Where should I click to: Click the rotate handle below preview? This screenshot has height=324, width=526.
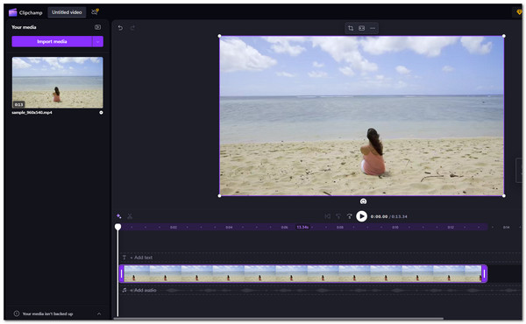[363, 201]
